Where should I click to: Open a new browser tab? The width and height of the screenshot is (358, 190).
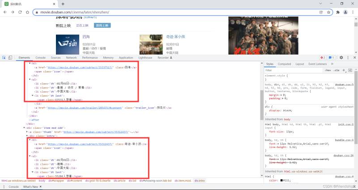[63, 4]
